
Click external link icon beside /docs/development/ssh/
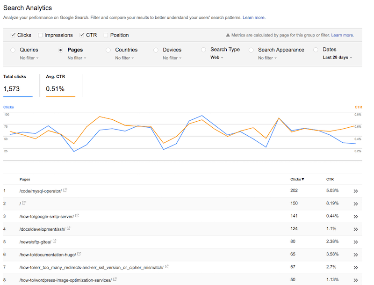pos(69,228)
